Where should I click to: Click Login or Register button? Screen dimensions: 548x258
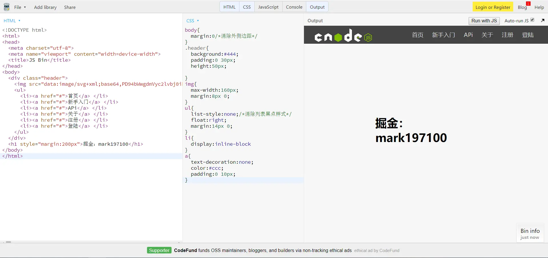click(x=493, y=7)
